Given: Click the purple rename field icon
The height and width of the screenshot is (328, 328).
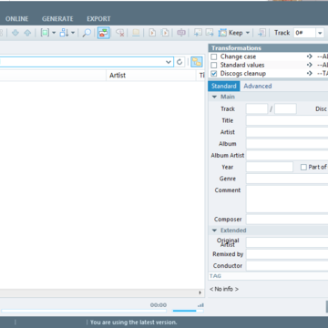Looking at the screenshot, I should (181, 33).
